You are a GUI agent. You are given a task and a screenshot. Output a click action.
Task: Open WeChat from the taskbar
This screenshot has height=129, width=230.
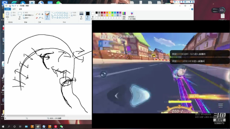click(61, 126)
